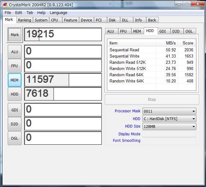The image size is (206, 187).
Task: Select the Sequential Read result row
Action: (x=124, y=50)
